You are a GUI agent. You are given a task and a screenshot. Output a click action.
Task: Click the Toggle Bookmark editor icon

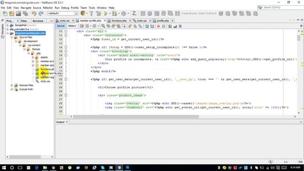coord(123,26)
